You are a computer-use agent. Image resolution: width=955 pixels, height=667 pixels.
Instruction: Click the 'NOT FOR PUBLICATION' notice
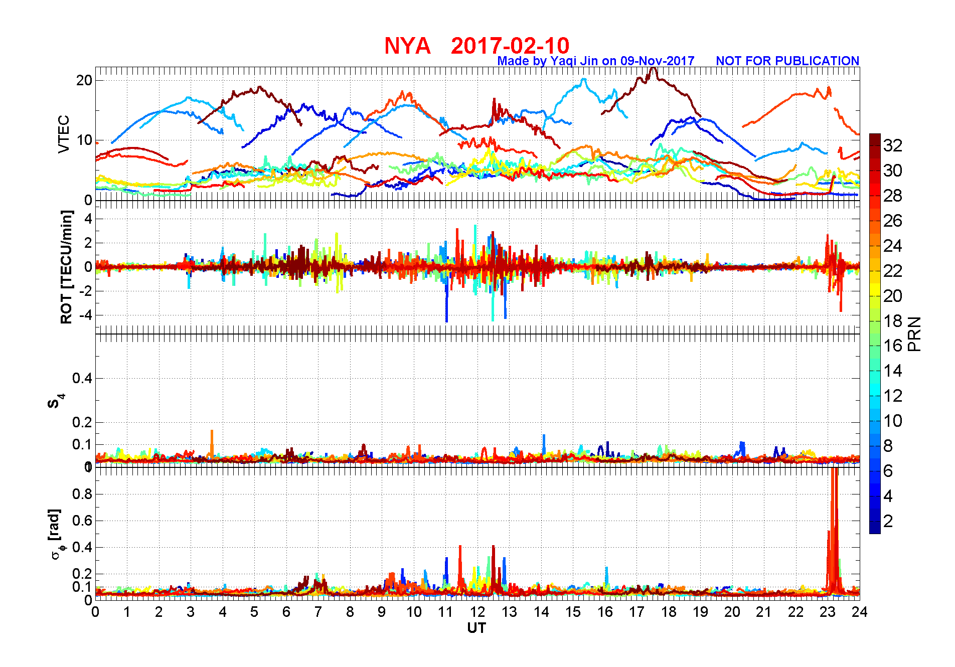coord(787,61)
